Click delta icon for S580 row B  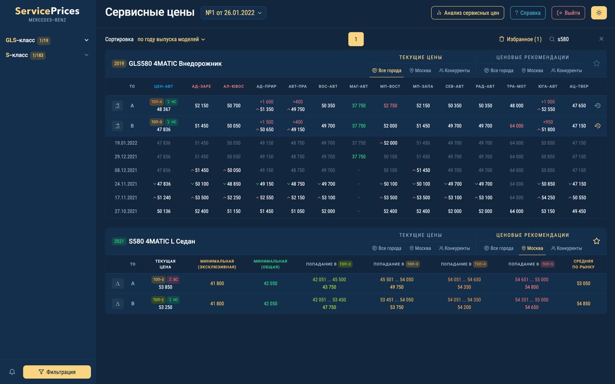117,304
